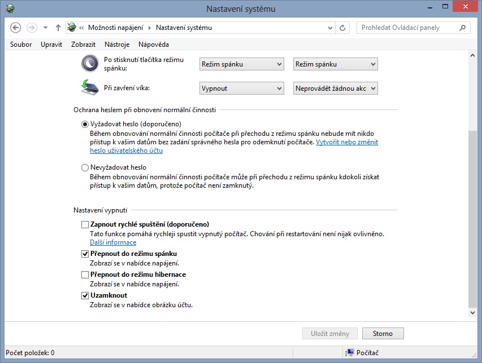The width and height of the screenshot is (482, 363).
Task: Go up one level with the Up arrow
Action: 58,28
